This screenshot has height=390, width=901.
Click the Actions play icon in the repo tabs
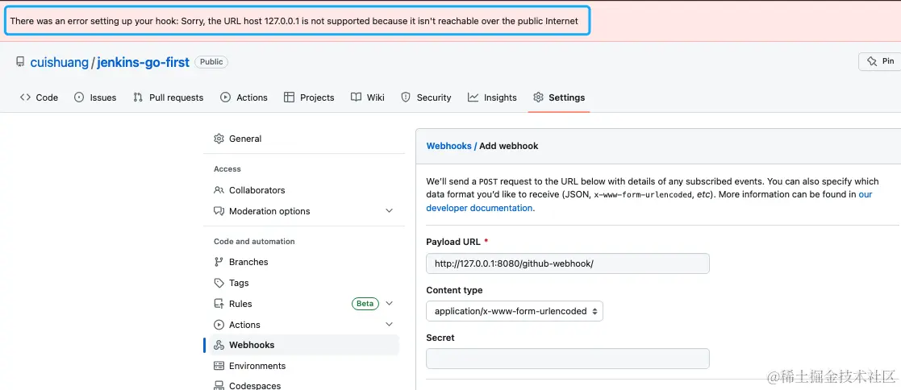click(x=225, y=97)
